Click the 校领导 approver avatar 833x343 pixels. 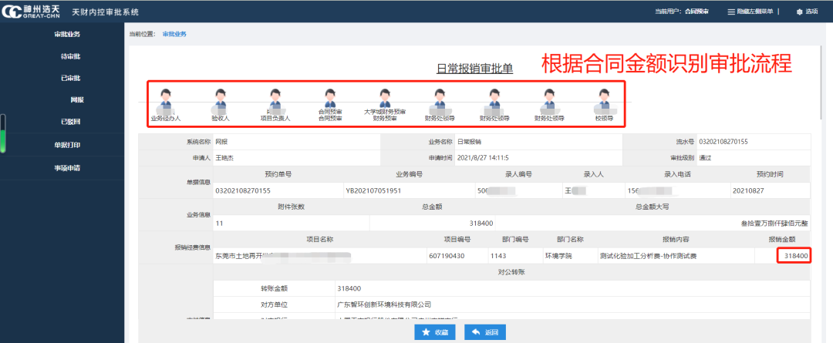point(603,98)
